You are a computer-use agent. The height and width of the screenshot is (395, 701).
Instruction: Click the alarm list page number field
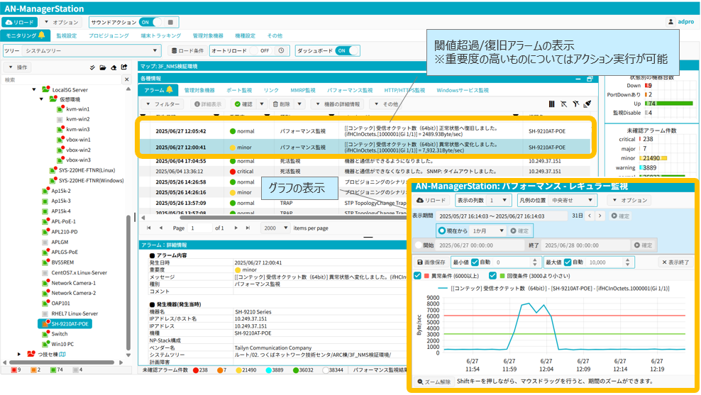pyautogui.click(x=200, y=228)
